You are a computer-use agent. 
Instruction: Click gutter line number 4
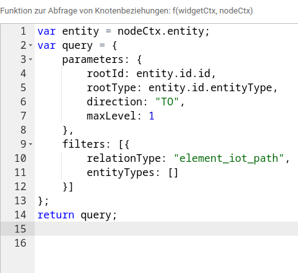pyautogui.click(x=23, y=74)
